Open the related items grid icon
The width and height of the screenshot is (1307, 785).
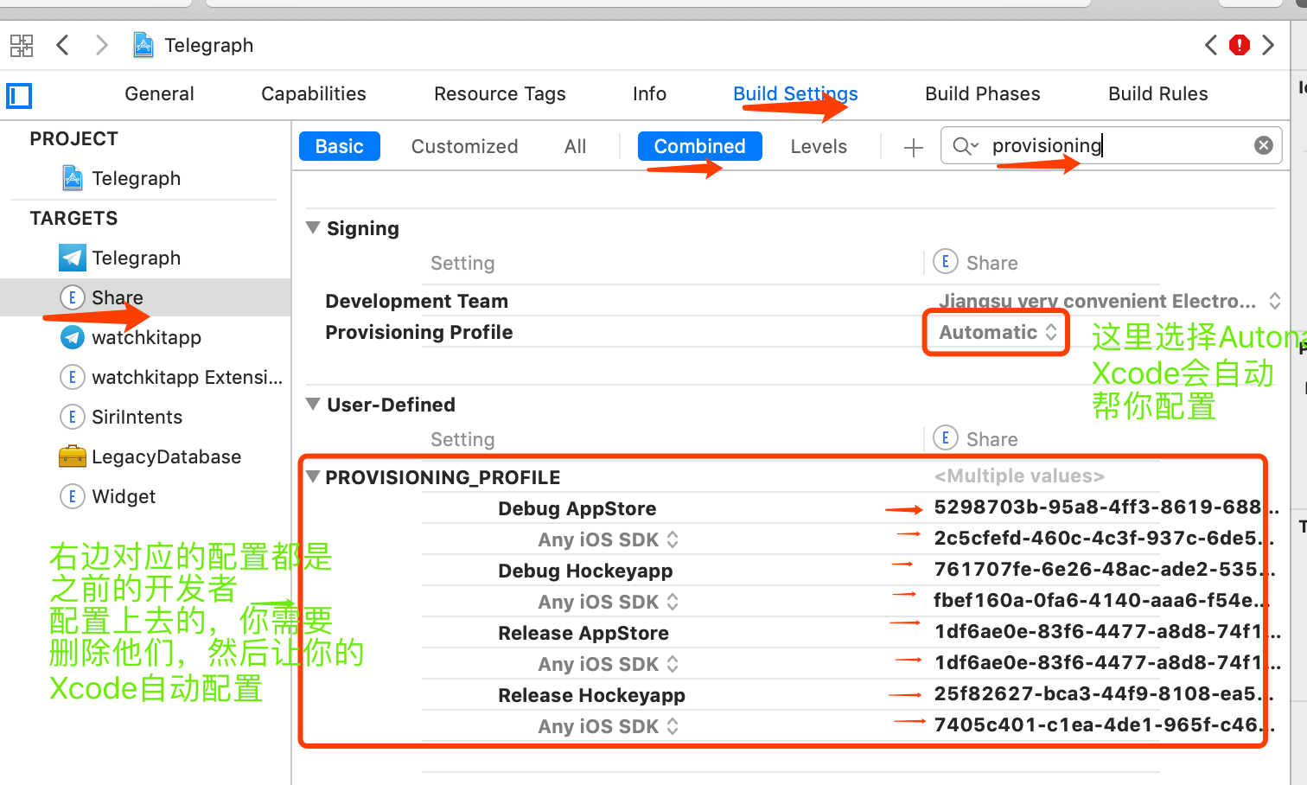[x=22, y=45]
